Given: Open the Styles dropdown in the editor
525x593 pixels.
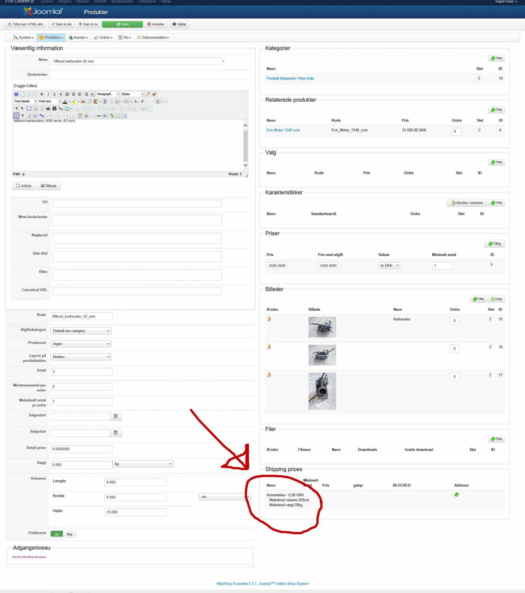Looking at the screenshot, I should 132,94.
